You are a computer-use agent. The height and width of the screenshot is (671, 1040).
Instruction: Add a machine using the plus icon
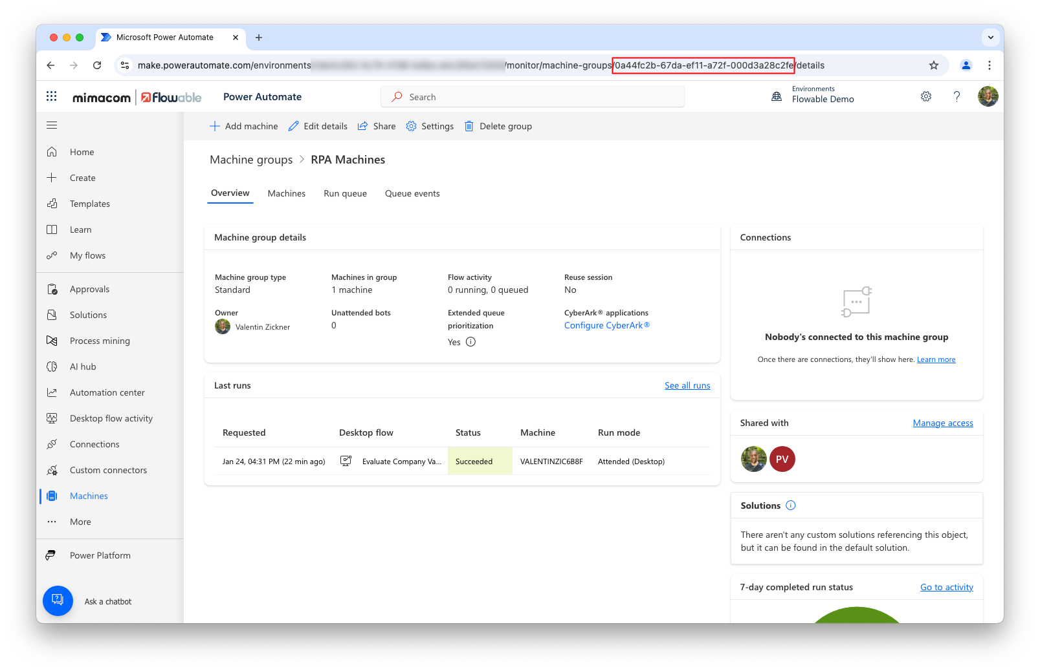[243, 126]
